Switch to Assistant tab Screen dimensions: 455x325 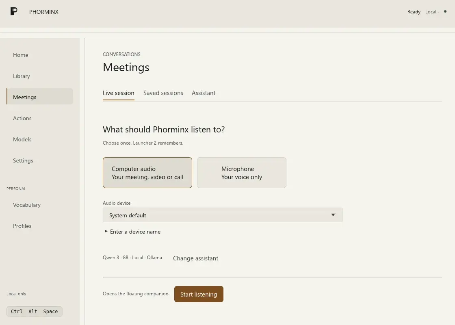(x=204, y=93)
